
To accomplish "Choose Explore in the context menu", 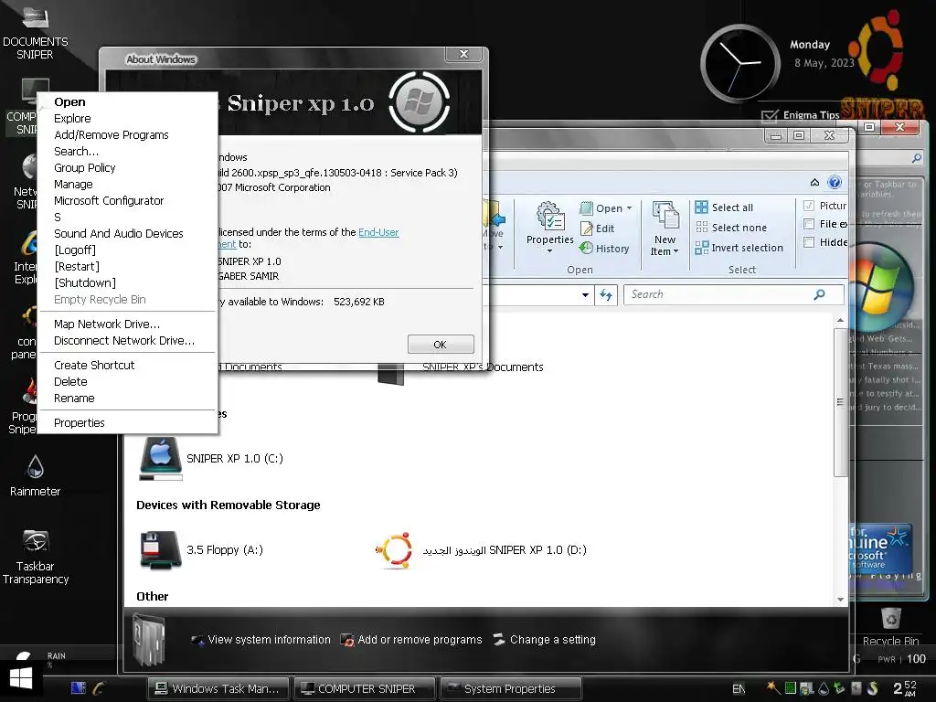I will click(72, 118).
